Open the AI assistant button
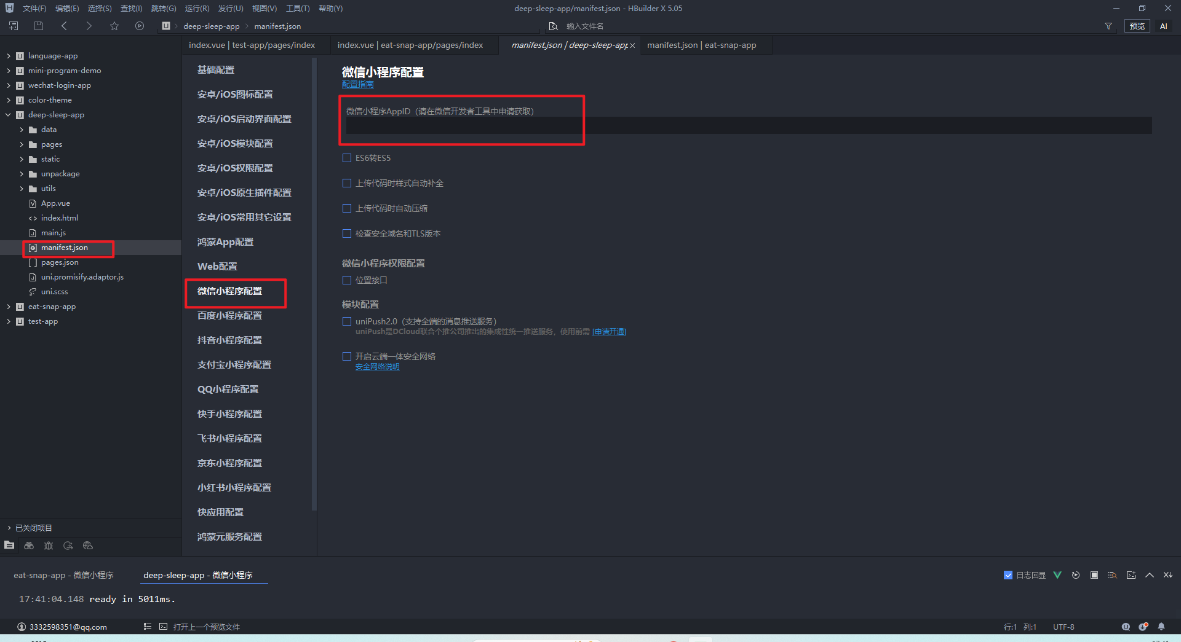Viewport: 1181px width, 642px height. click(x=1163, y=26)
